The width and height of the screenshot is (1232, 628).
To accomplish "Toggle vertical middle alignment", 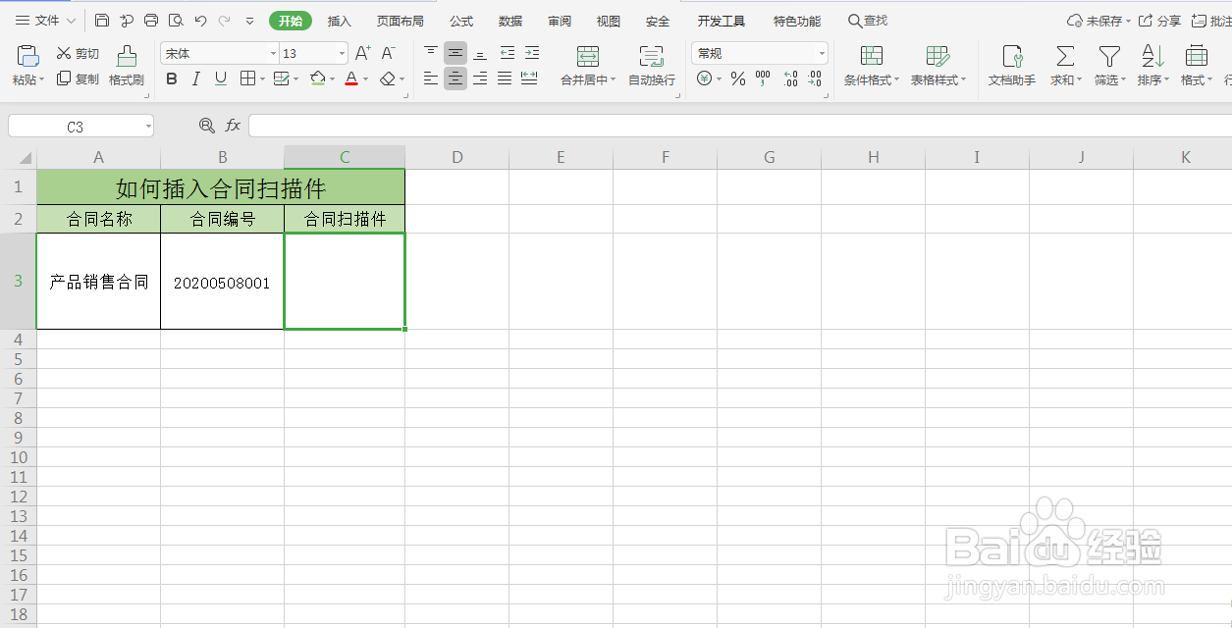I will coord(455,53).
